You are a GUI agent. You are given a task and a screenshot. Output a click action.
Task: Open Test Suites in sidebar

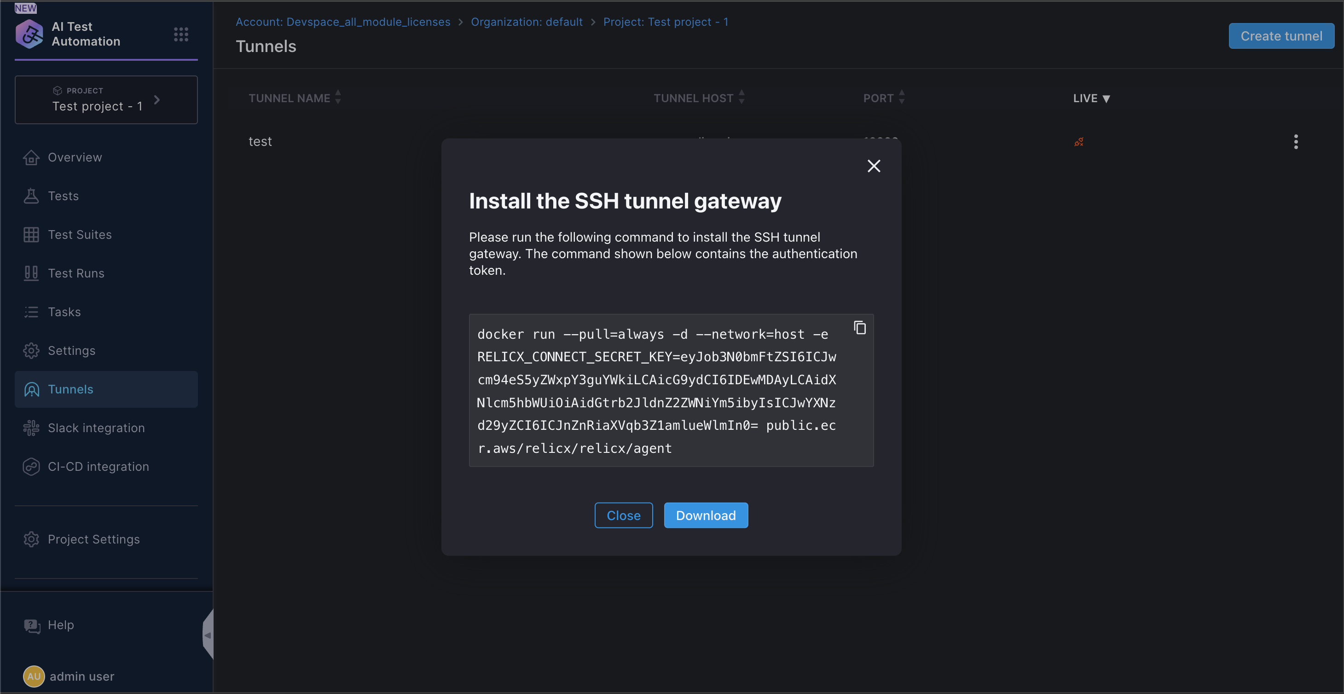[79, 235]
